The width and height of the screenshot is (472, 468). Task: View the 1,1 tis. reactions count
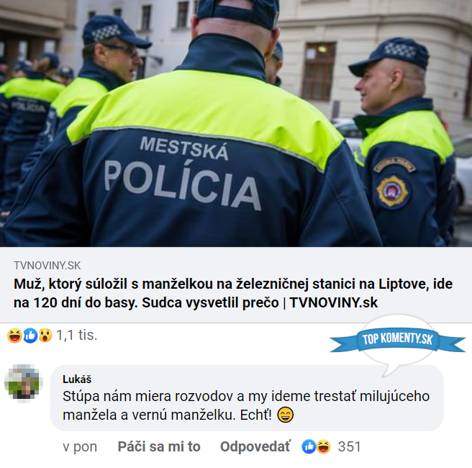[x=77, y=336]
